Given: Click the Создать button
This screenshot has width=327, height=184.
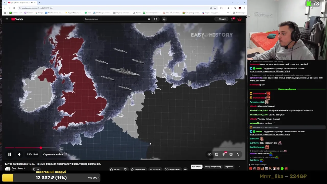Looking at the screenshot, I should coord(221,19).
